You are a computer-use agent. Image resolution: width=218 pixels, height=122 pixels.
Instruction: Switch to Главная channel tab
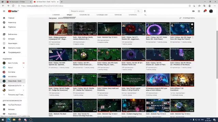(56, 15)
